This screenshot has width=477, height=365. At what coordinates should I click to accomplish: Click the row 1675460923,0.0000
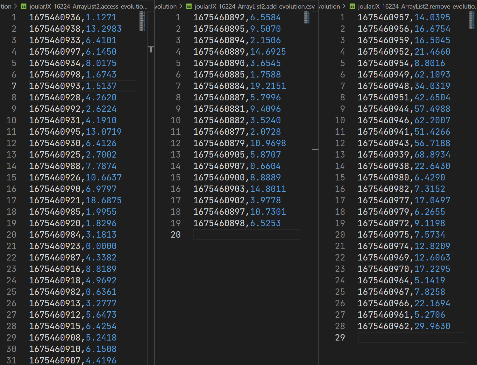(x=73, y=246)
